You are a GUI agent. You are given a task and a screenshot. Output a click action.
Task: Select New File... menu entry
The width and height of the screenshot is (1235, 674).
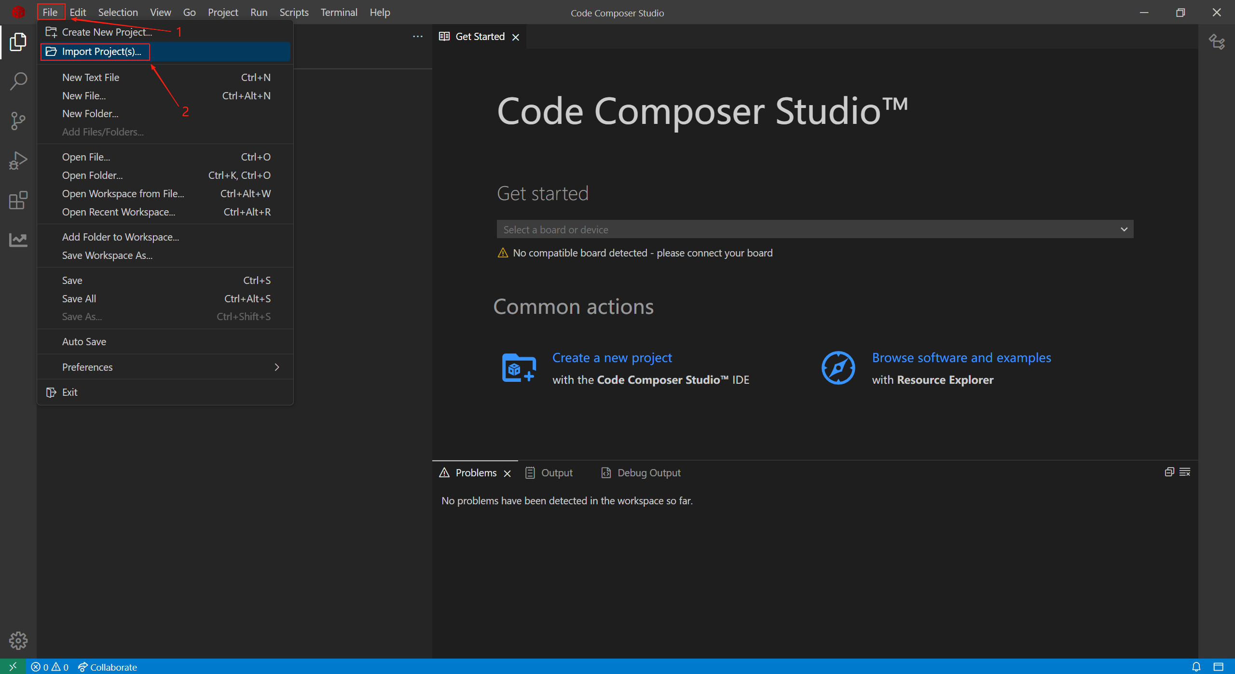165,96
